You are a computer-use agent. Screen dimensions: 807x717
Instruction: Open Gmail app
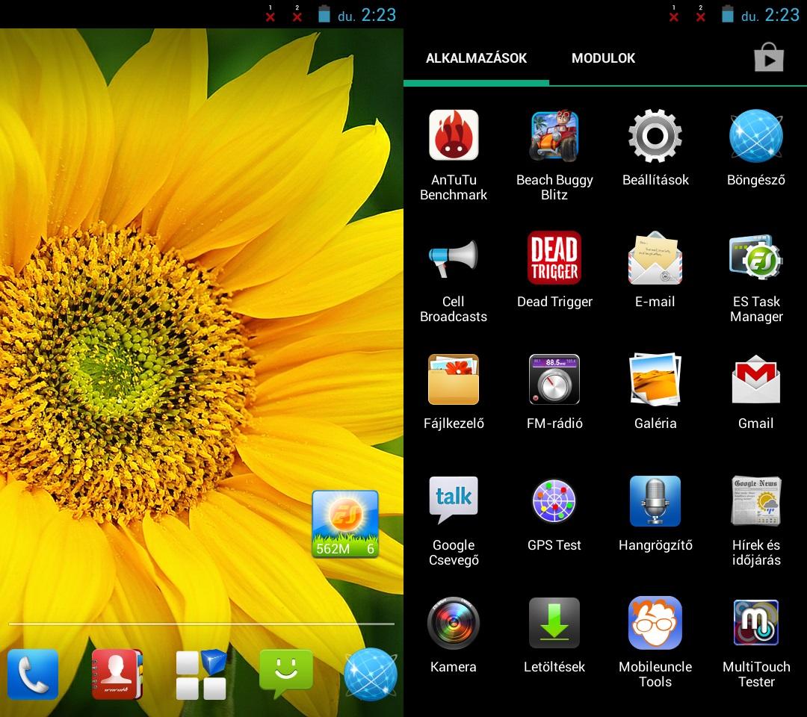[756, 379]
